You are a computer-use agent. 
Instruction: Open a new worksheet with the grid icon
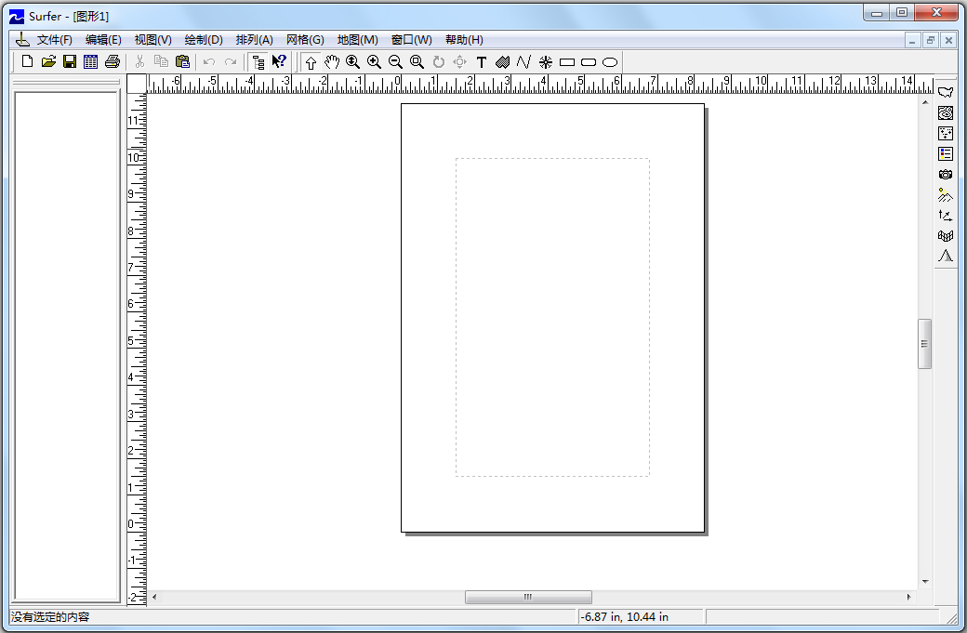click(x=91, y=61)
